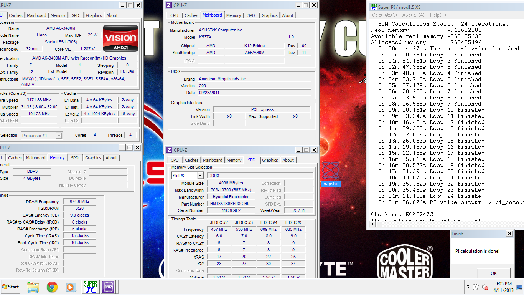Click BIOS date 09/23/2011

pyautogui.click(x=254, y=93)
